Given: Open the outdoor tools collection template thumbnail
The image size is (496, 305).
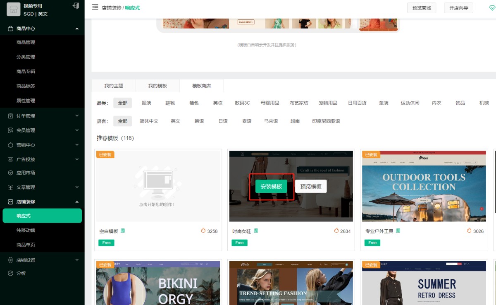Looking at the screenshot, I should [x=424, y=186].
